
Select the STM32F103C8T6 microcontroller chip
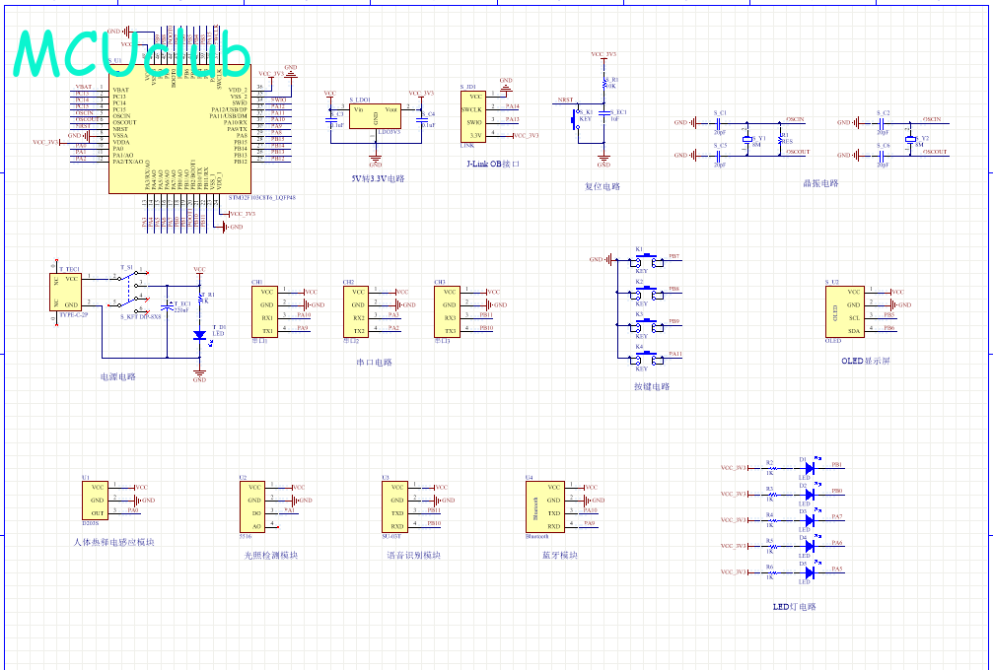[x=177, y=138]
